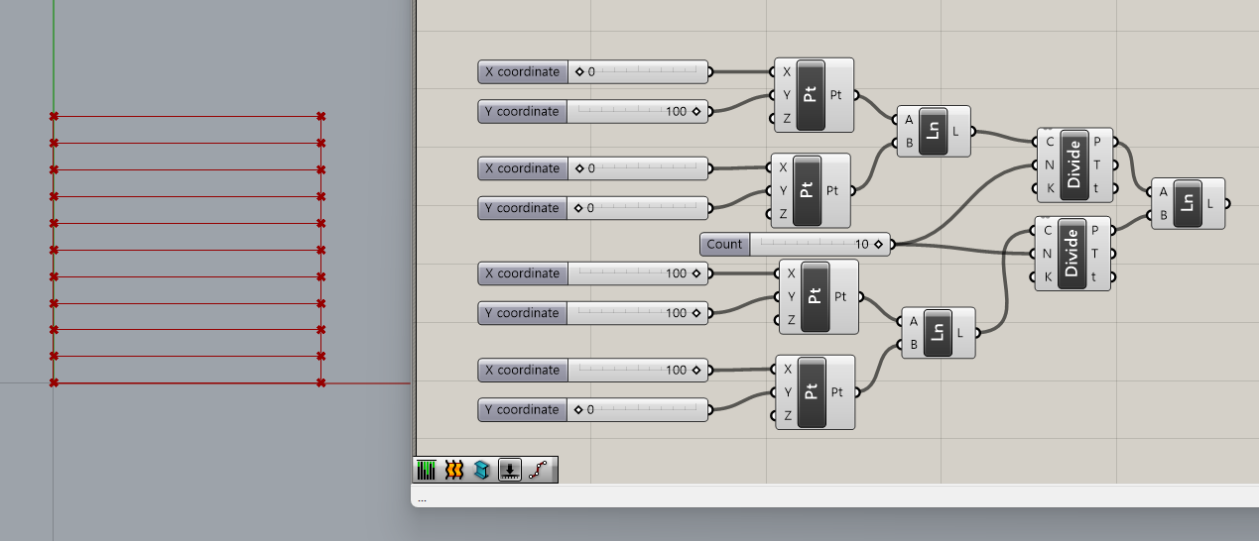Viewport: 1259px width, 541px height.
Task: Select the rightmost Ln component
Action: [x=1186, y=203]
